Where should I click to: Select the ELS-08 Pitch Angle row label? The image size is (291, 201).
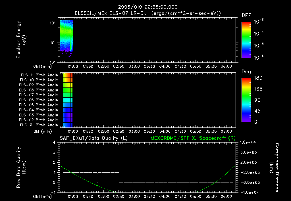coord(38,90)
